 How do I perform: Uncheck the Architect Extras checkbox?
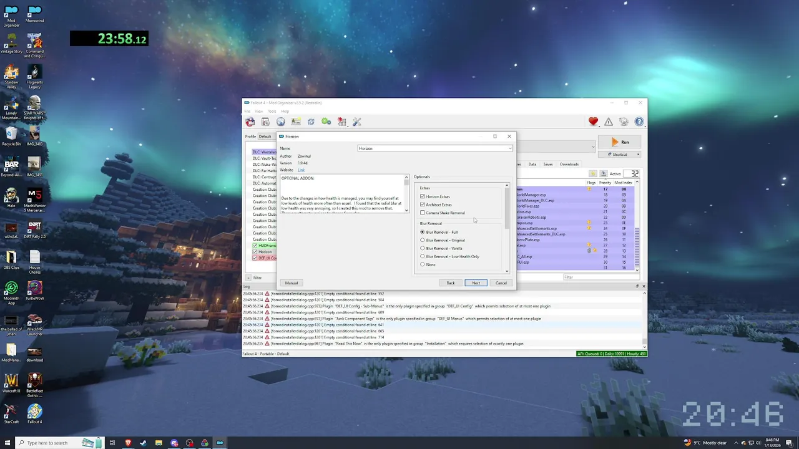423,205
